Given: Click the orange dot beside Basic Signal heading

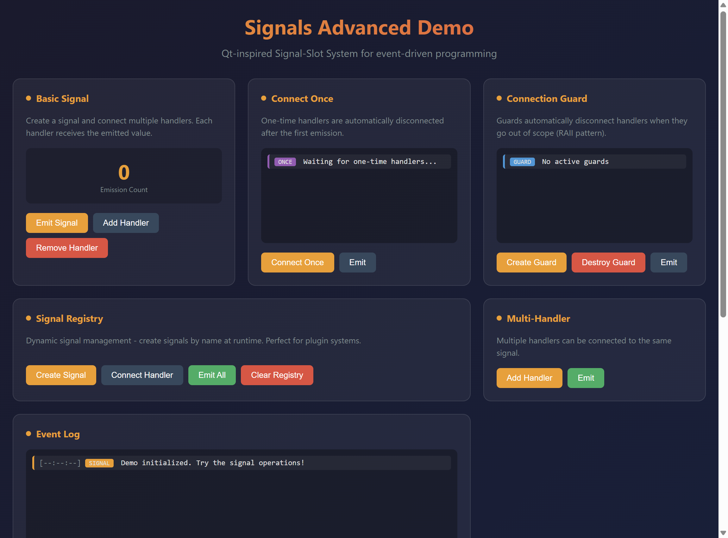Looking at the screenshot, I should click(29, 98).
